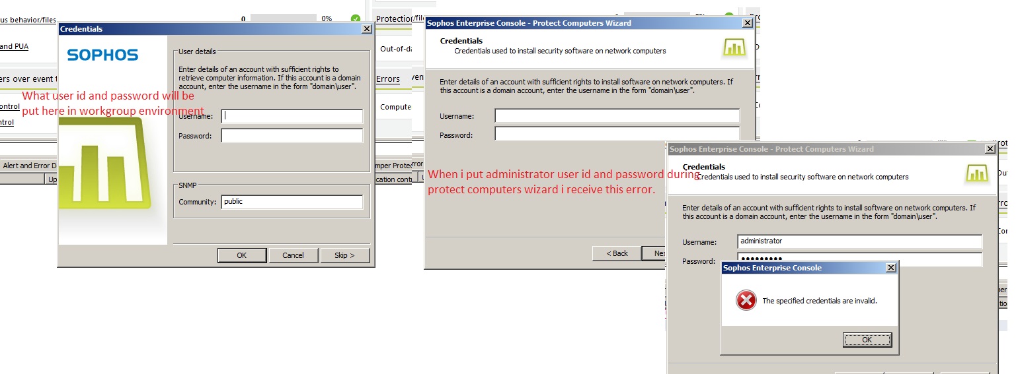Click the masked Password field in front wizard
This screenshot has height=374, width=1018.
pyautogui.click(x=860, y=259)
